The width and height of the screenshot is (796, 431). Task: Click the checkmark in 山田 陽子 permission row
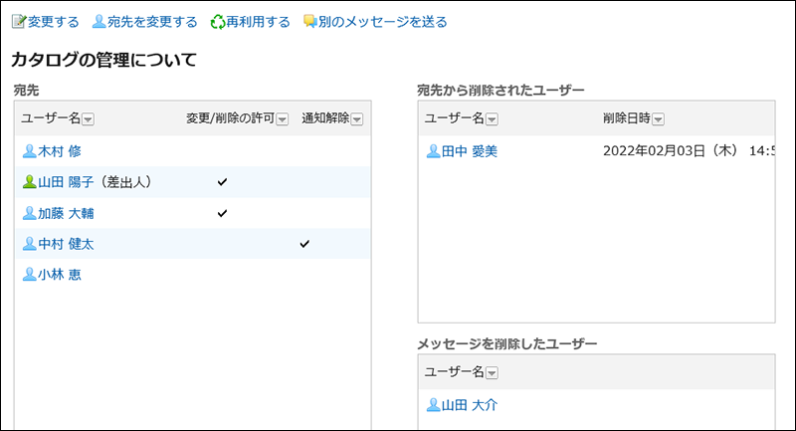pos(222,182)
